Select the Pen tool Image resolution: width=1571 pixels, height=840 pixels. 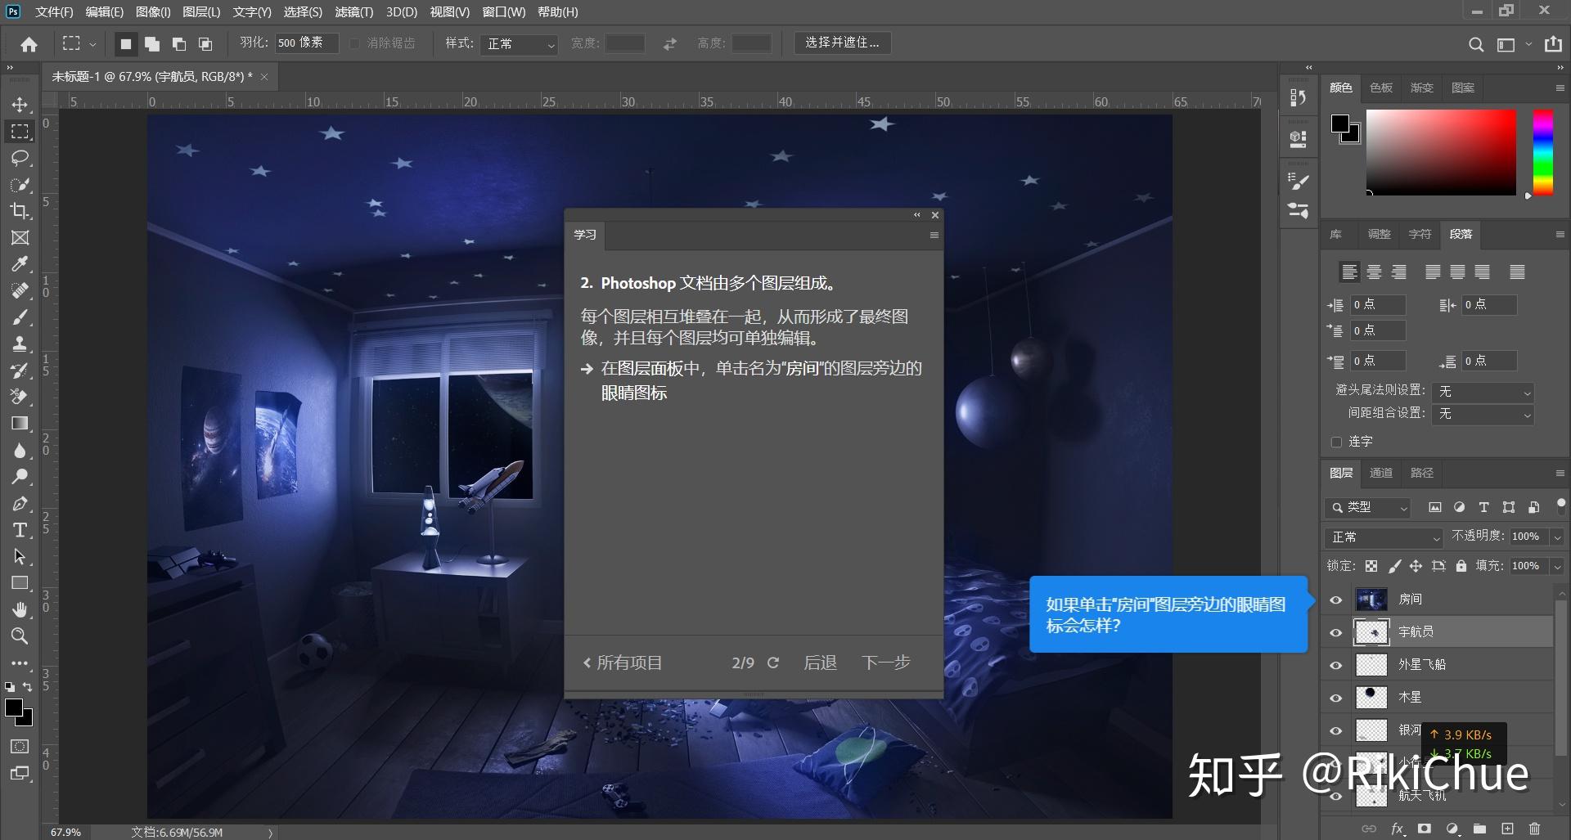click(x=20, y=504)
